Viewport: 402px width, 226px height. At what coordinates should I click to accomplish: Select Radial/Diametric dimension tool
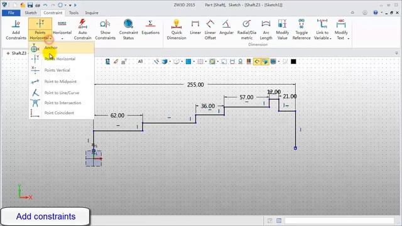[x=247, y=30]
